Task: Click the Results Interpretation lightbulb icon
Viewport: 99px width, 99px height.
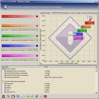Action: 5,77
